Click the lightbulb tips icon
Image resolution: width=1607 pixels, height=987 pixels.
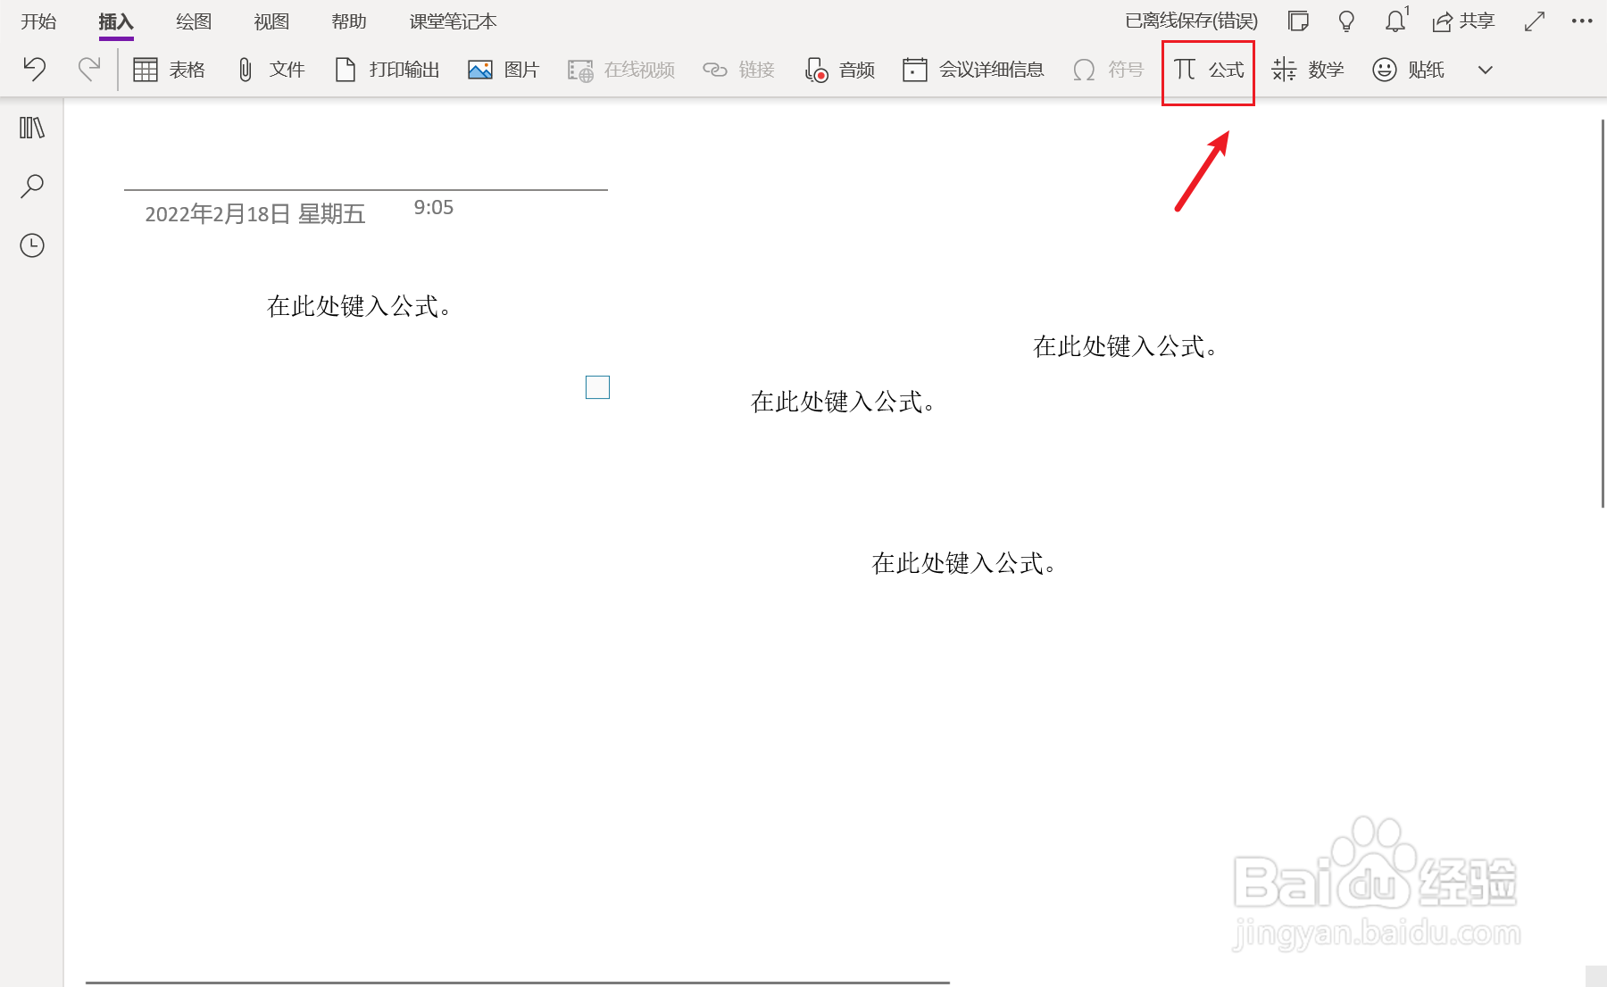[1346, 21]
